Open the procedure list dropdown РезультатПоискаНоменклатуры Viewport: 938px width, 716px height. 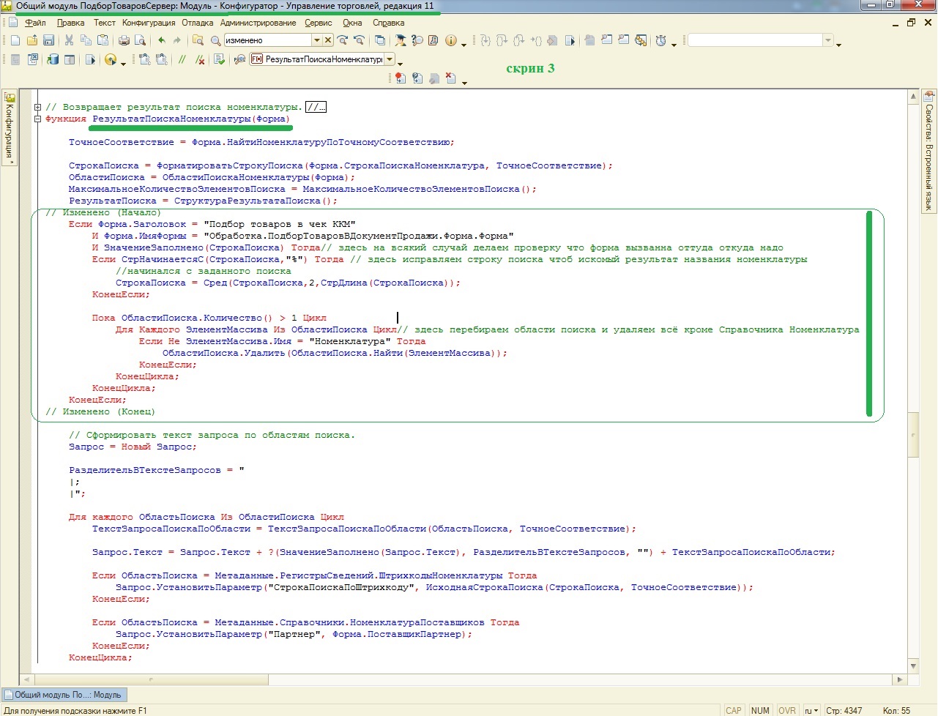pos(390,59)
